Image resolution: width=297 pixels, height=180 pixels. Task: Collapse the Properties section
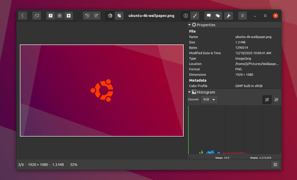click(x=190, y=25)
